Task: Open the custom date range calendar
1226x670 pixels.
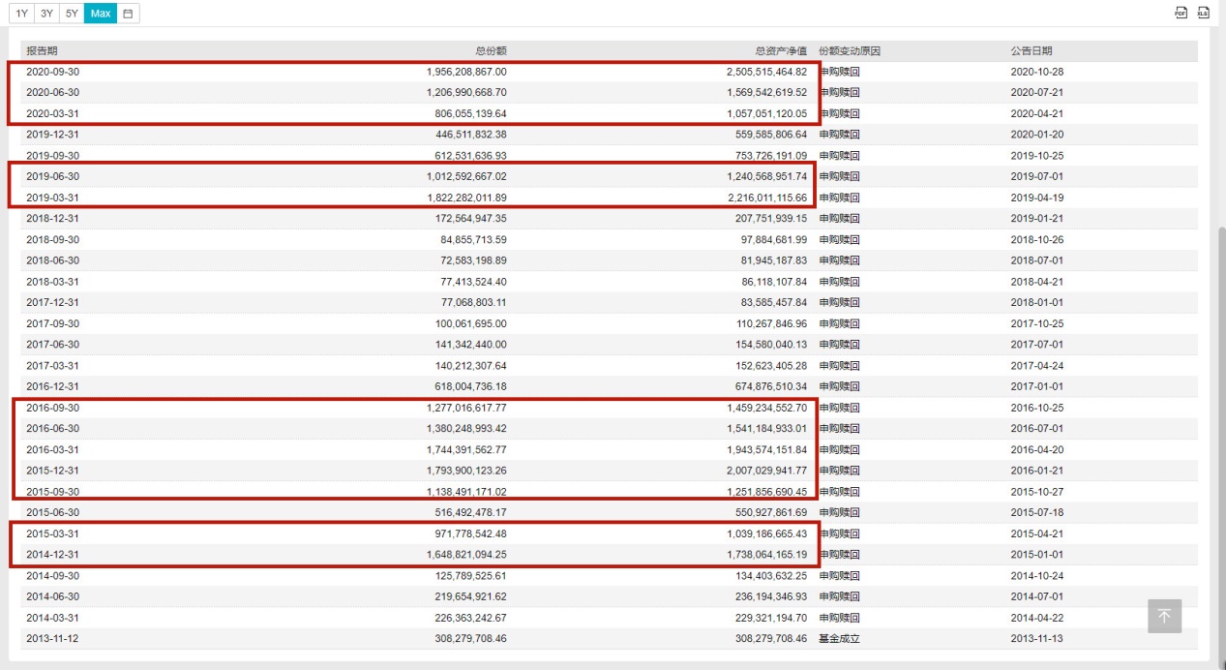Action: [x=129, y=14]
